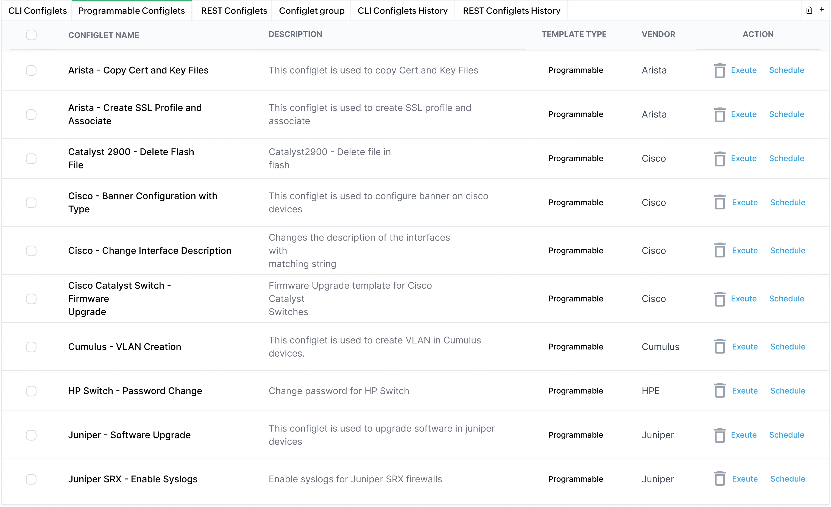Delete the Juniper SRX - Enable Syslogs configlet
The width and height of the screenshot is (831, 507).
(720, 479)
